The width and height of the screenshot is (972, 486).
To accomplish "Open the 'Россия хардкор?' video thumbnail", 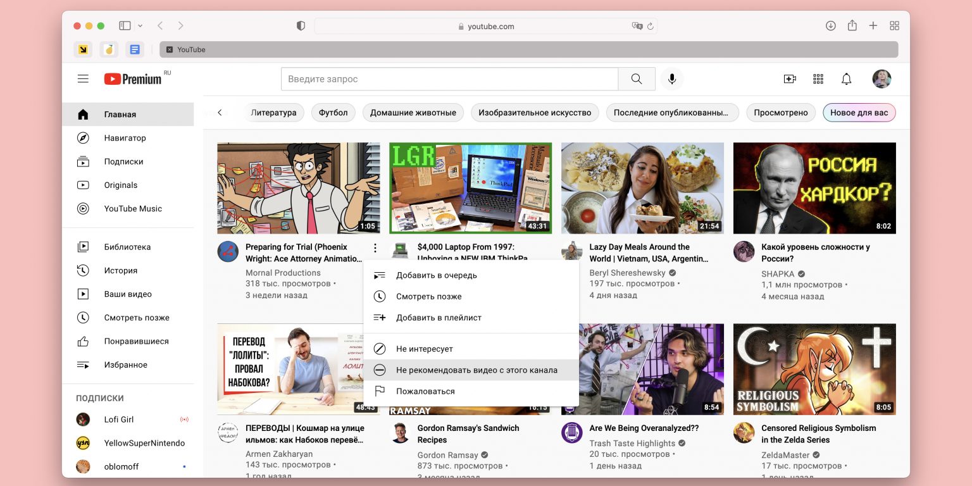I will (814, 188).
